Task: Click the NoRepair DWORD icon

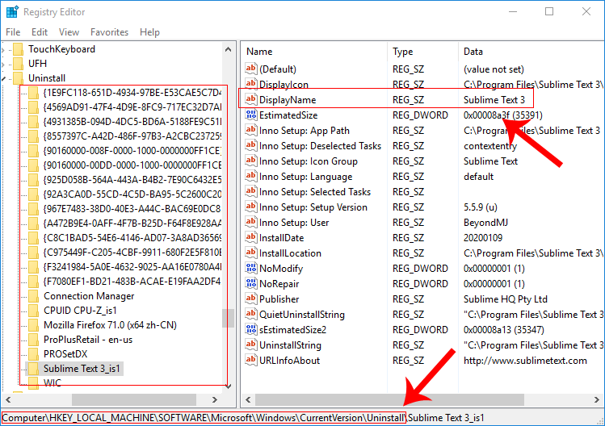Action: click(250, 283)
